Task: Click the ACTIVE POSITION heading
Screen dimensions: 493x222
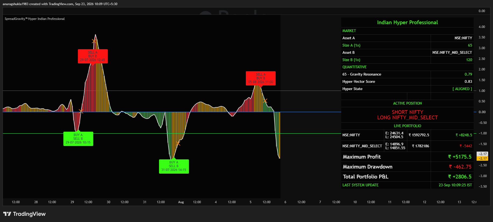Action: point(407,103)
